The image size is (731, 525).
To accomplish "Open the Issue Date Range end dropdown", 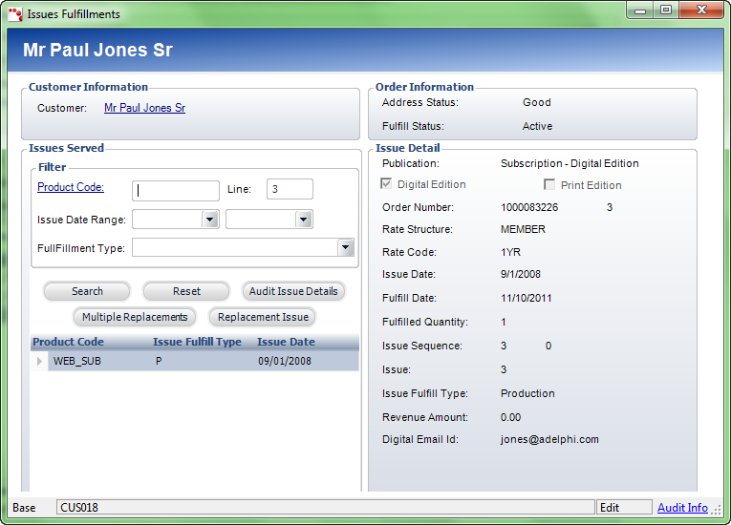I will [x=304, y=220].
